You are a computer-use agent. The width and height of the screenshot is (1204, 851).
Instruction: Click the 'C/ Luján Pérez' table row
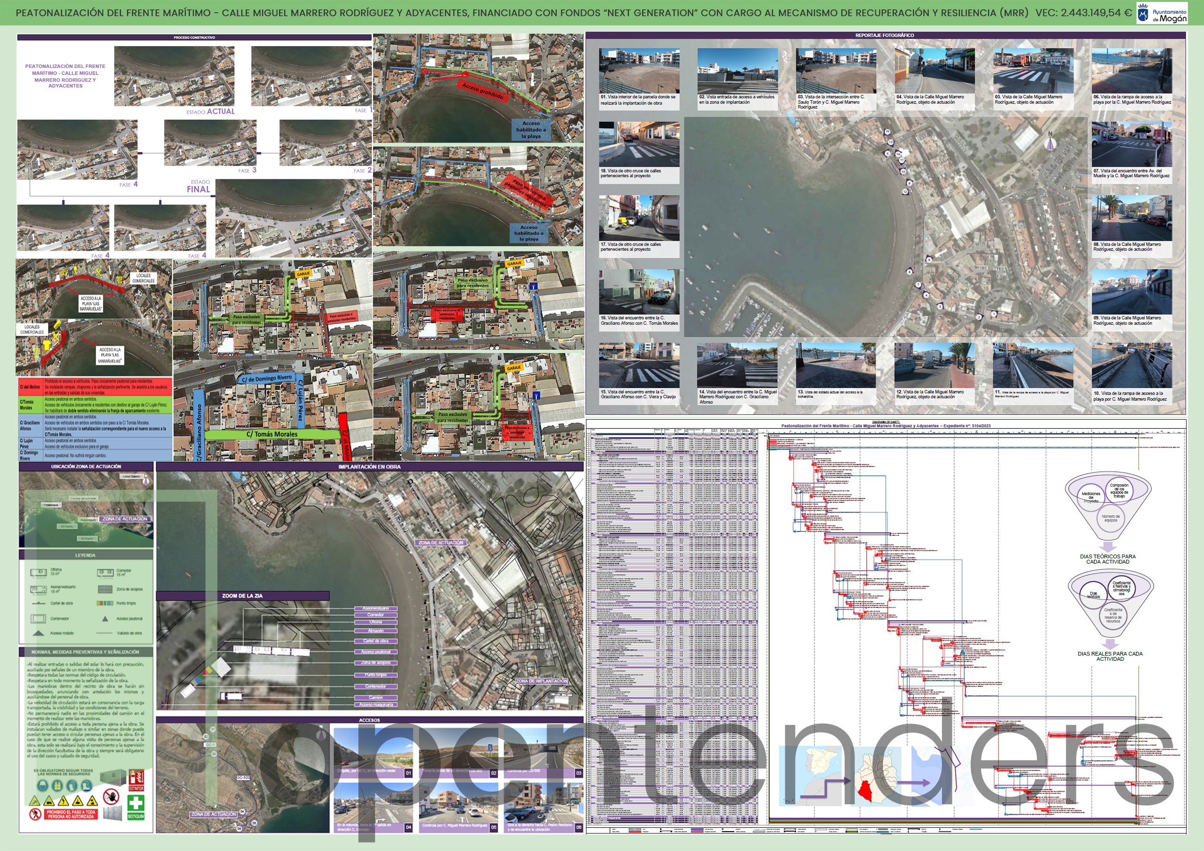tap(94, 444)
